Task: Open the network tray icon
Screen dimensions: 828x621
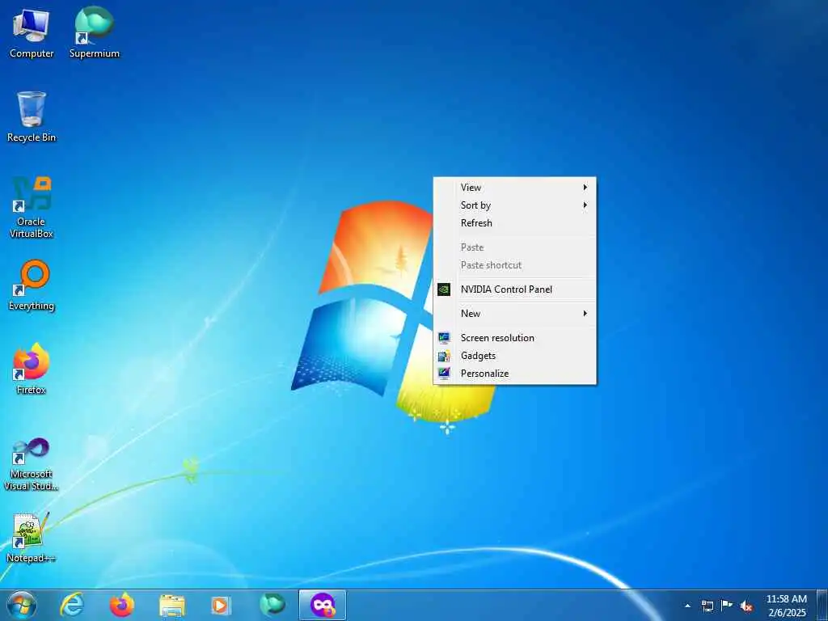Action: pyautogui.click(x=707, y=606)
